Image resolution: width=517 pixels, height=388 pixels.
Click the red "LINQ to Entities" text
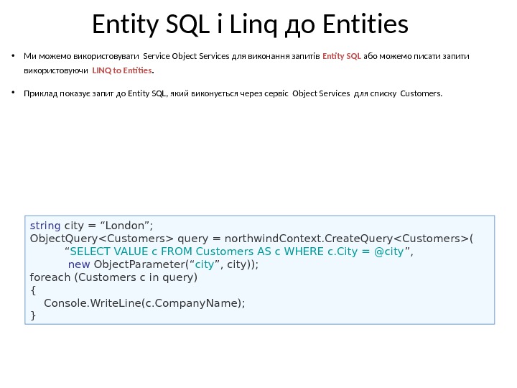122,70
